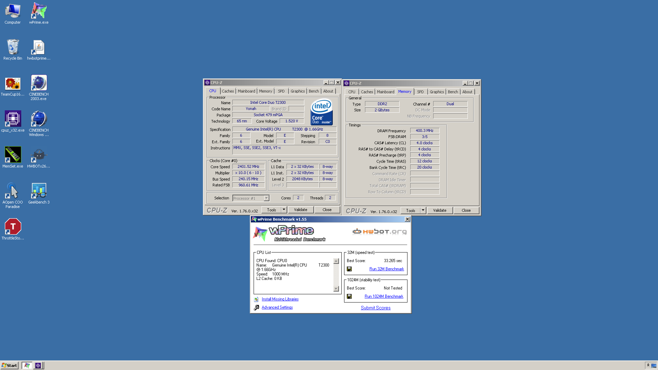Open the AOpen COO Paradise shortcut
Screen dimensions: 658x370
13,195
